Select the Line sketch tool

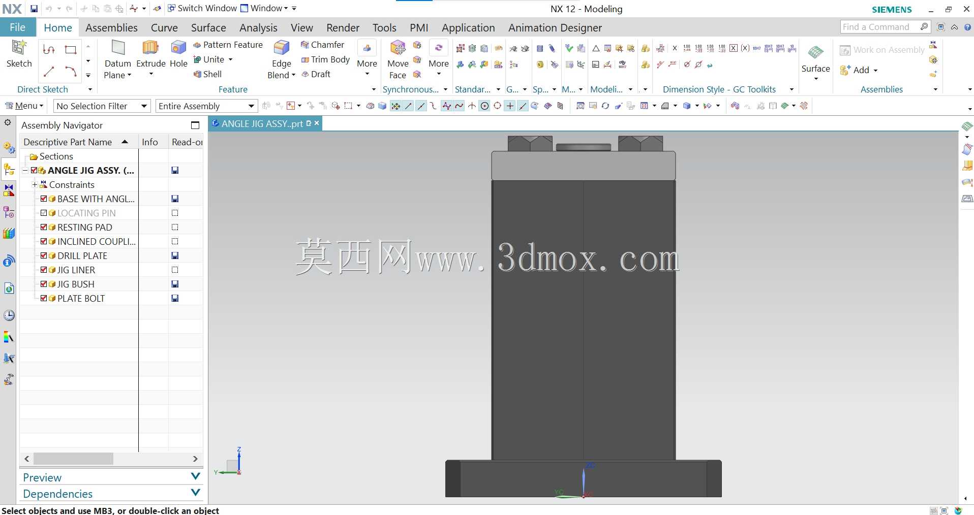[x=49, y=72]
